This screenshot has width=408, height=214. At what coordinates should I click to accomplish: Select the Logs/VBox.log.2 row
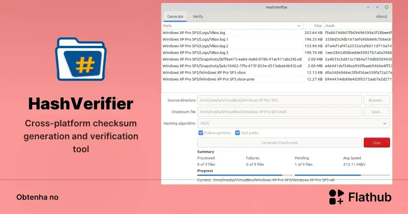[277, 46]
